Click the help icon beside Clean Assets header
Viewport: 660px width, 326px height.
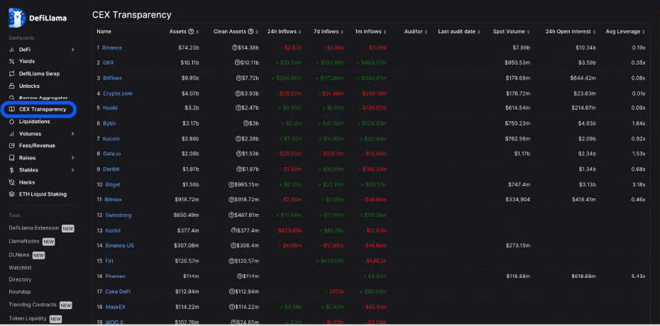(251, 32)
